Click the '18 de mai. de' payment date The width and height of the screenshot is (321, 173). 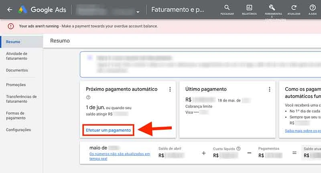(229, 100)
